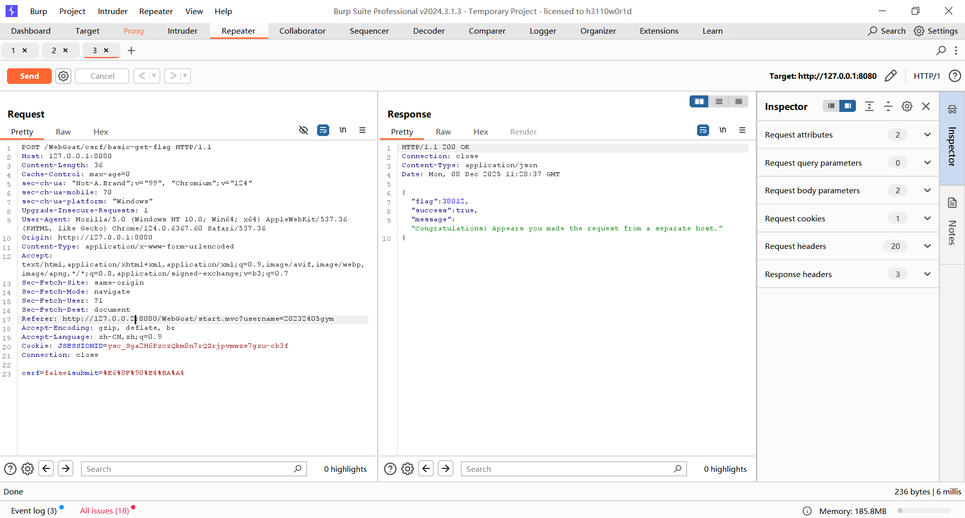Open the Project menu
This screenshot has width=965, height=518.
tap(72, 11)
